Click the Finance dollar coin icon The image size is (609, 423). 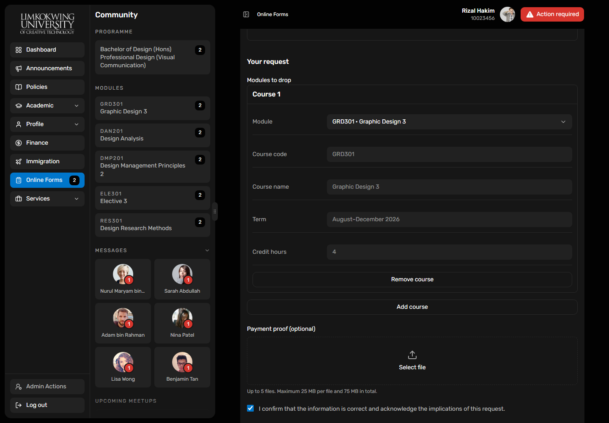[19, 143]
